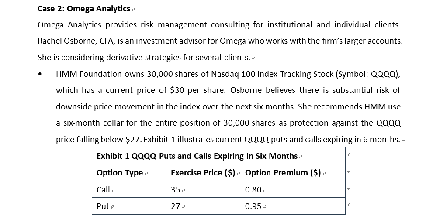Click the "Case 2: Omega Analytics" heading
Viewport: 440px width, 219px height.
click(x=84, y=9)
